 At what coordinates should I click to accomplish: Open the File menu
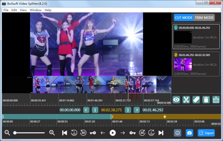6,10
